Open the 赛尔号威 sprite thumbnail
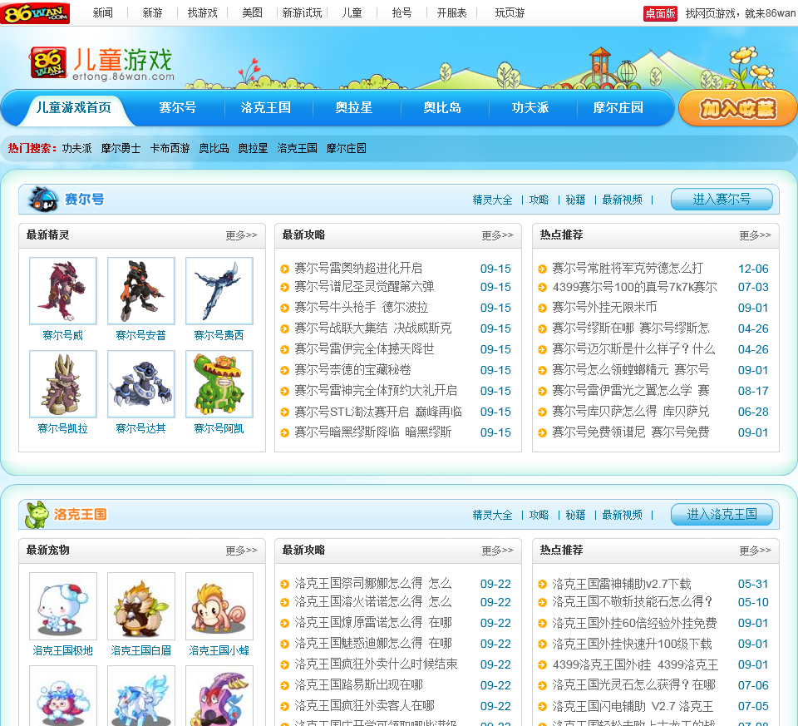The width and height of the screenshot is (798, 726). [x=63, y=291]
